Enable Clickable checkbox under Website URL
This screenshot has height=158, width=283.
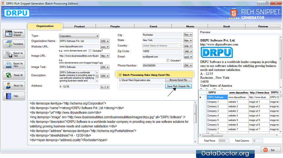(x=90, y=51)
